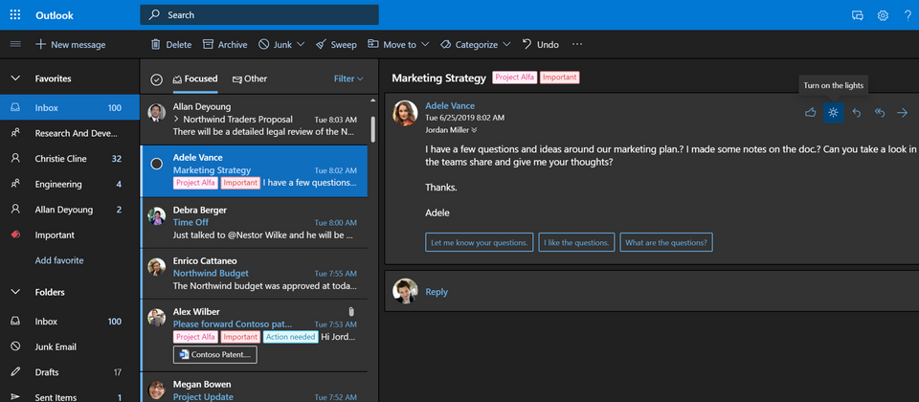
Task: Click New message button
Action: click(x=70, y=45)
